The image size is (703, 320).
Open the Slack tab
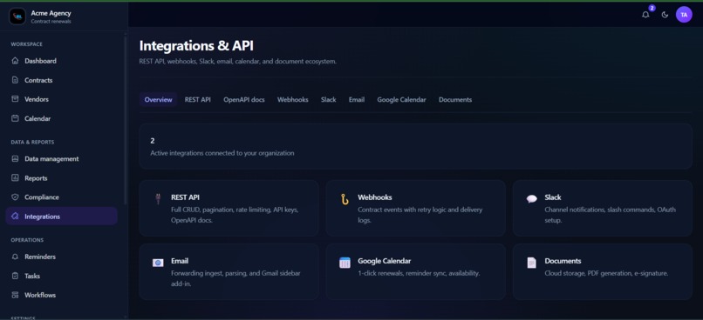click(328, 100)
